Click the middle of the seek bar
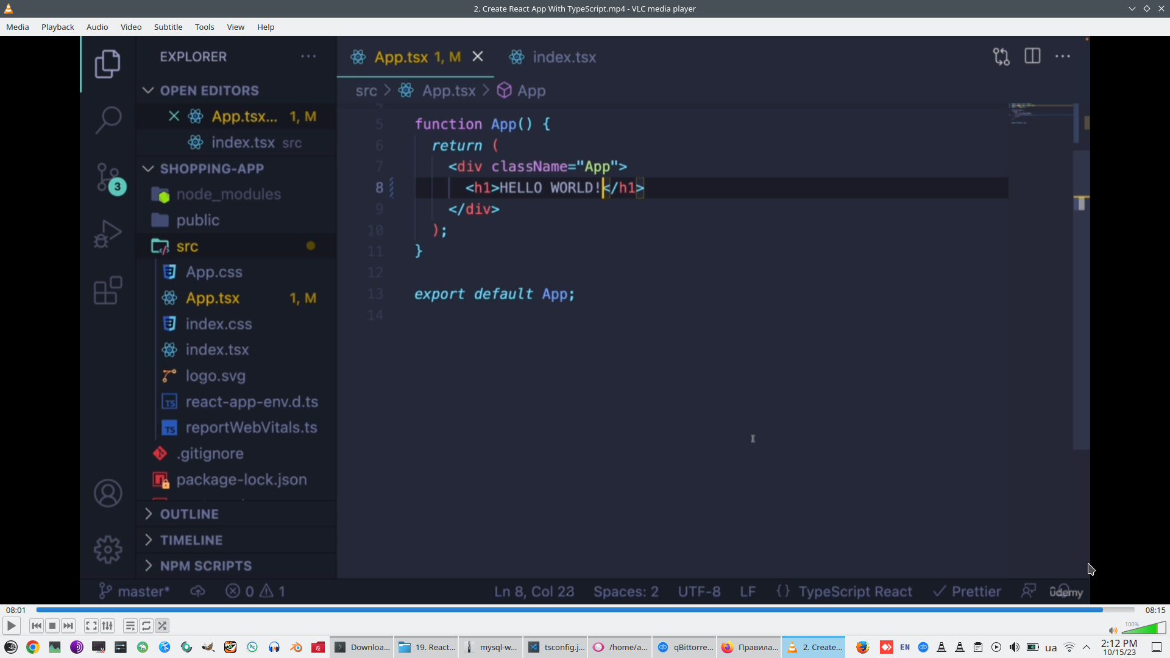The width and height of the screenshot is (1170, 658). [585, 610]
